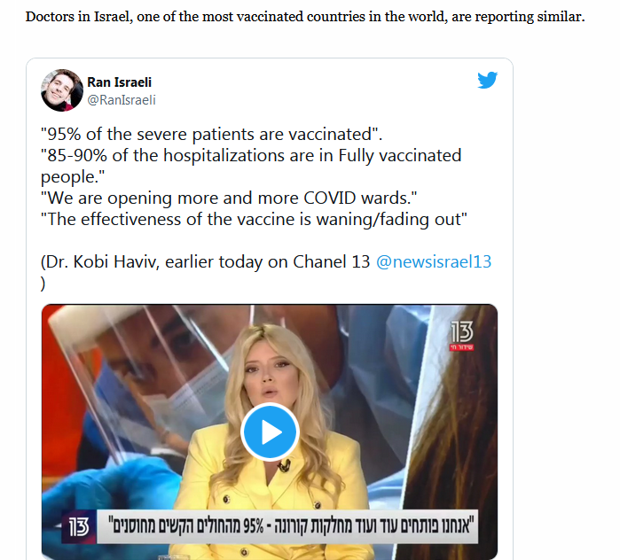The width and height of the screenshot is (620, 560).
Task: Click the Twitter bird logo icon
Action: click(x=487, y=80)
